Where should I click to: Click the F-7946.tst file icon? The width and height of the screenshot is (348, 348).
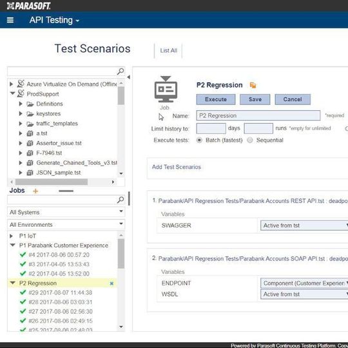(x=30, y=153)
